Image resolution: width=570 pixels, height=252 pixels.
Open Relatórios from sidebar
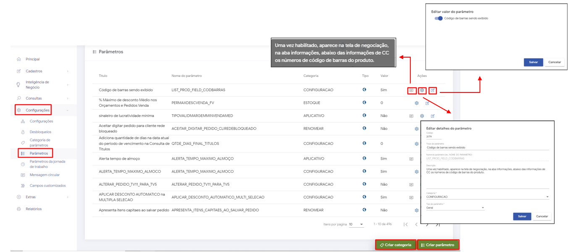[34, 209]
